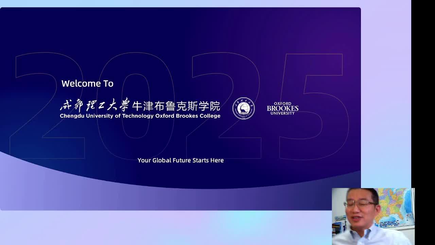435x245 pixels.
Task: Select the presenter webcam video thumbnail
Action: (373, 216)
